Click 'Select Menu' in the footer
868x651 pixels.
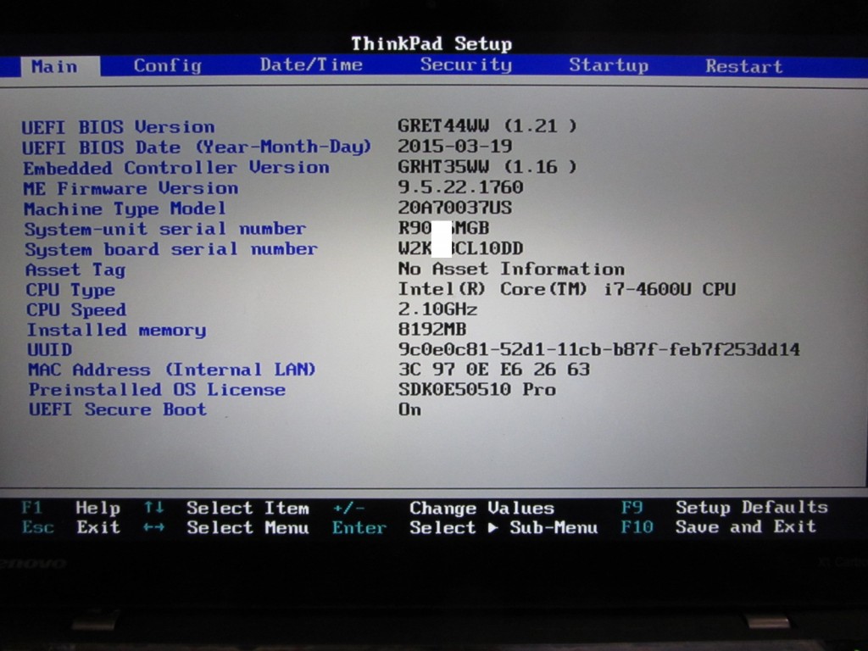[248, 527]
